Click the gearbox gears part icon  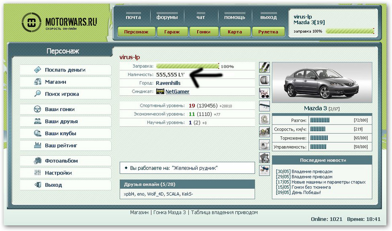(264, 132)
